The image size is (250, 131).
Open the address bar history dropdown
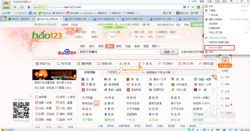click(x=192, y=7)
